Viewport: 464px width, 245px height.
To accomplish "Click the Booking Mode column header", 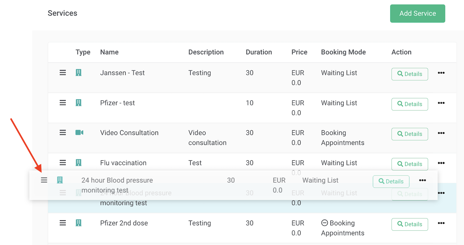I will (343, 52).
